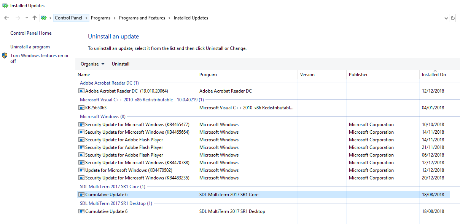Collapse the Microsoft Visual C++ 2010 group header

pyautogui.click(x=142, y=99)
